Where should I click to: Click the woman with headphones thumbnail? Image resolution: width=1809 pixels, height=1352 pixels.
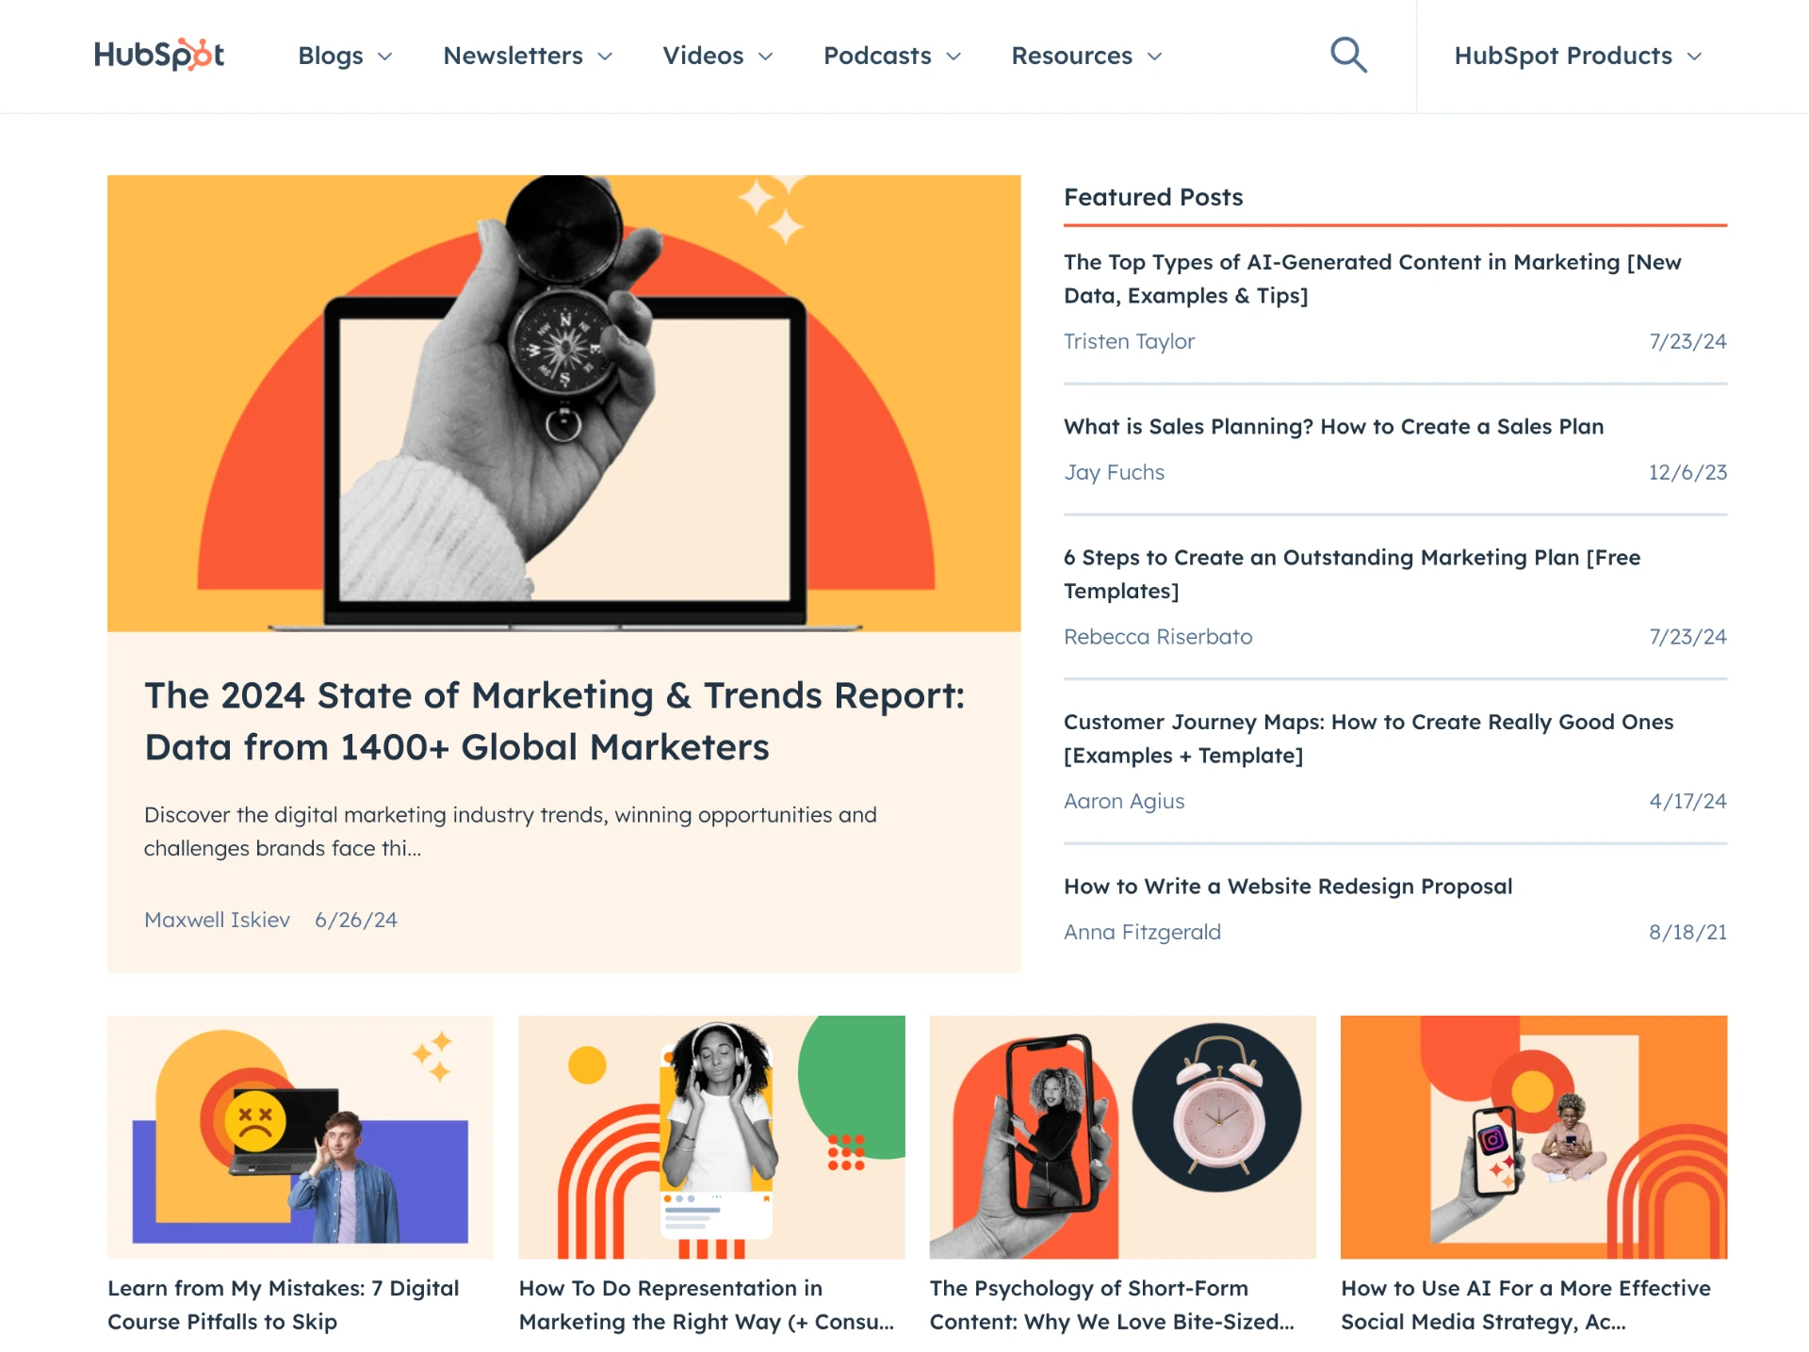tap(711, 1136)
